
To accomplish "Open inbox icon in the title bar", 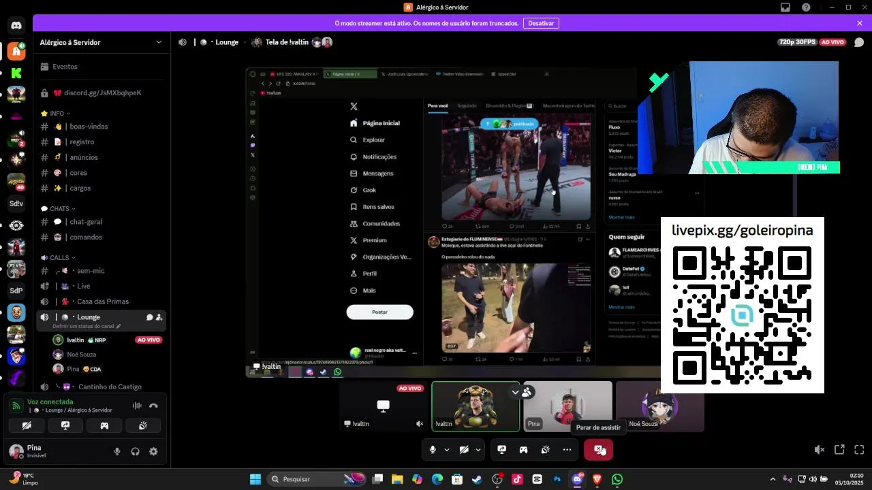I will [785, 7].
